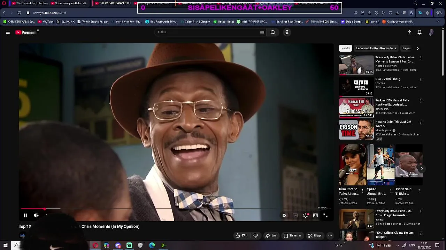Open the on-screen keyboard in search box
Image resolution: width=446 pixels, height=250 pixels.
(x=262, y=32)
